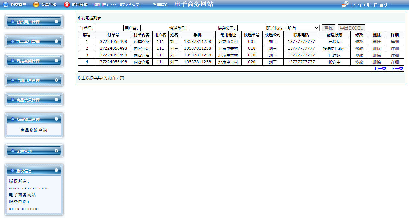Click the chevron icon on 注册用户管理

tap(56, 80)
